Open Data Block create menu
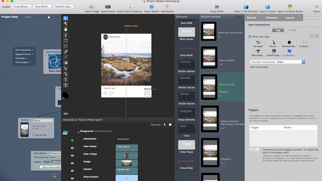The image size is (322, 181). pos(42,7)
